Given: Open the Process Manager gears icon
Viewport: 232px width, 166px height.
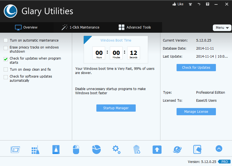Looking at the screenshot, I should (116, 150).
